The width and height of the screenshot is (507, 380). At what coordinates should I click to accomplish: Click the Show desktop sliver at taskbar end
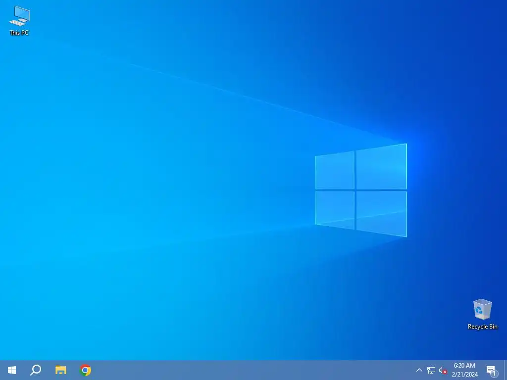click(x=506, y=370)
